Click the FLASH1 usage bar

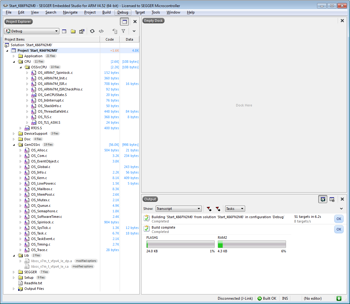[x=180, y=244]
